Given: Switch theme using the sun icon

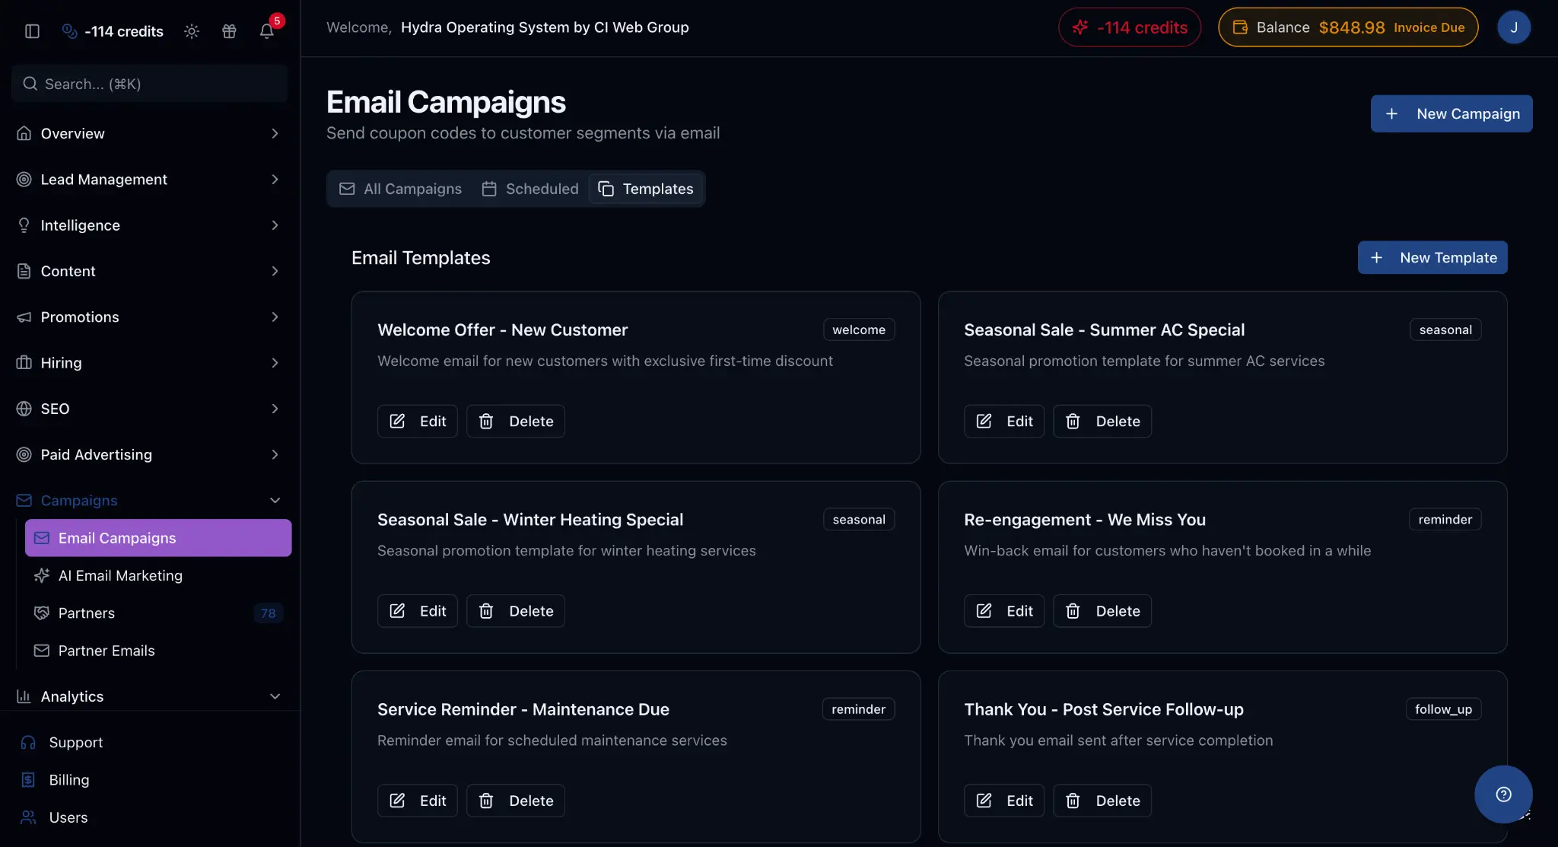Looking at the screenshot, I should click(x=191, y=31).
